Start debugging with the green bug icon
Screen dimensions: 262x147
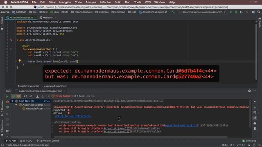(x=236, y=12)
